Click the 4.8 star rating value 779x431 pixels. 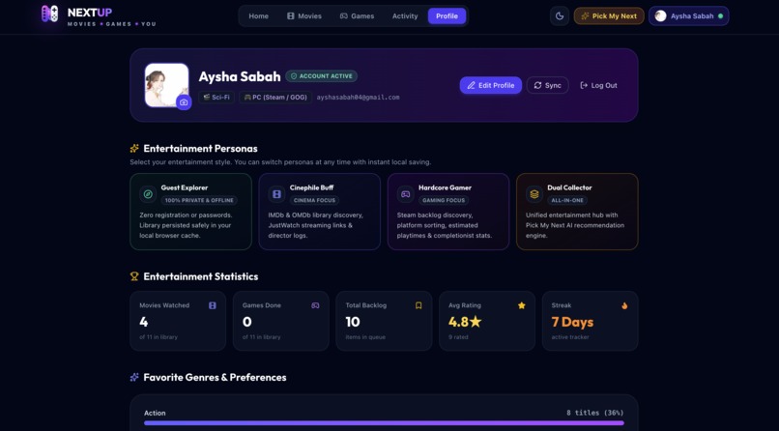click(x=465, y=322)
